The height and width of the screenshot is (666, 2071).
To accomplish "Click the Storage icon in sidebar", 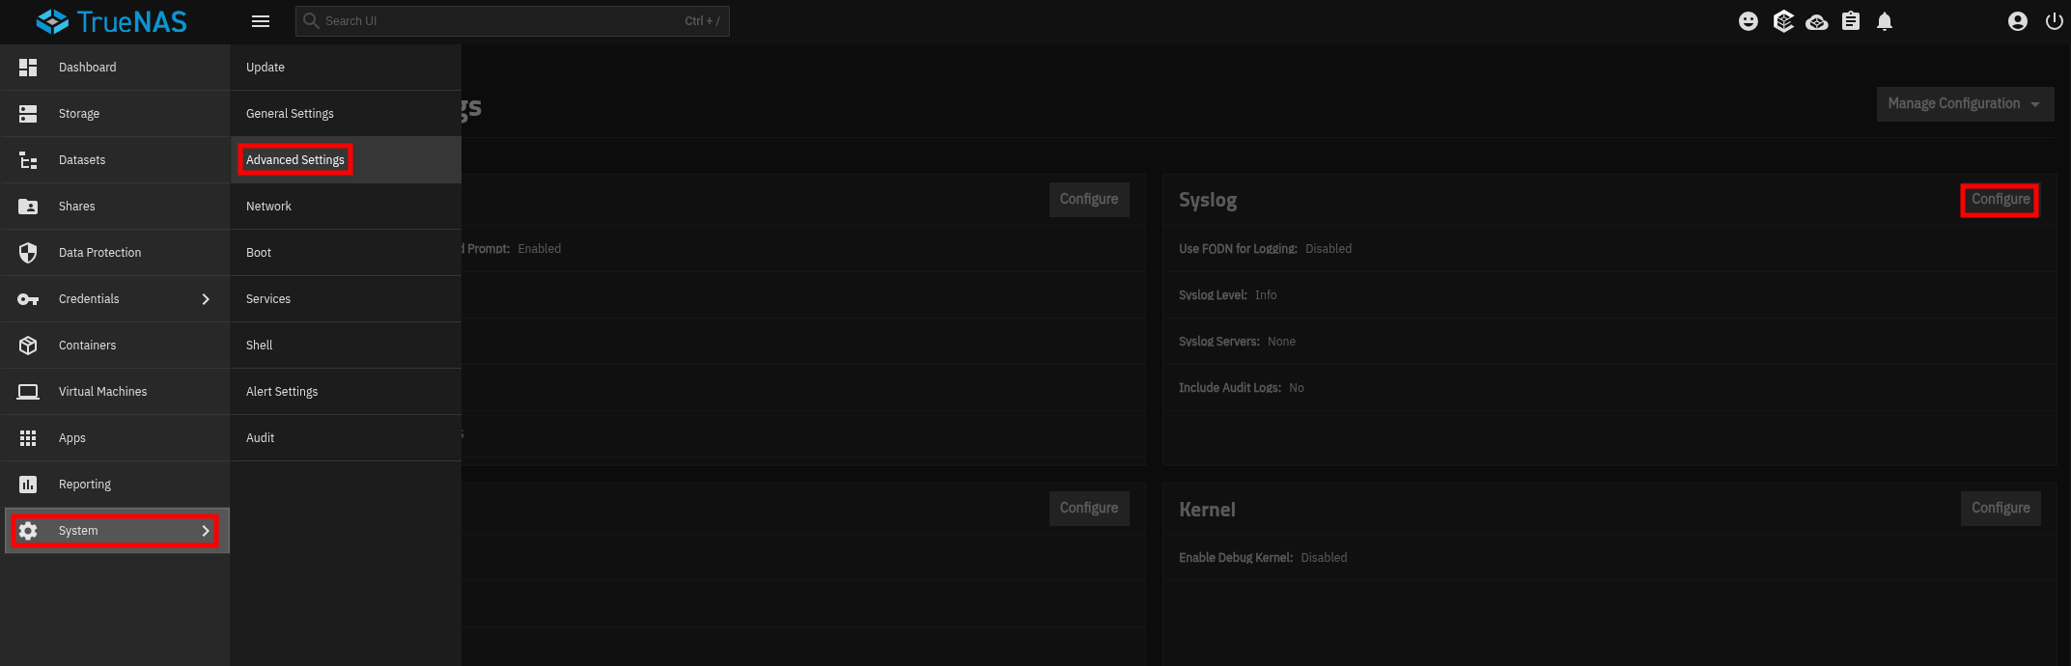I will 28,114.
